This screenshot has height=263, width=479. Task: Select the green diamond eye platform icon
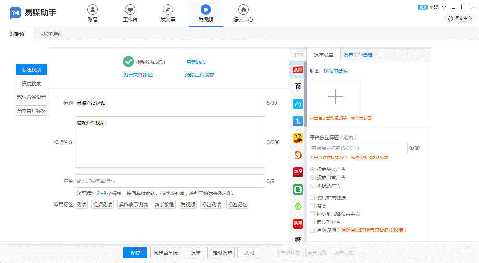(298, 206)
